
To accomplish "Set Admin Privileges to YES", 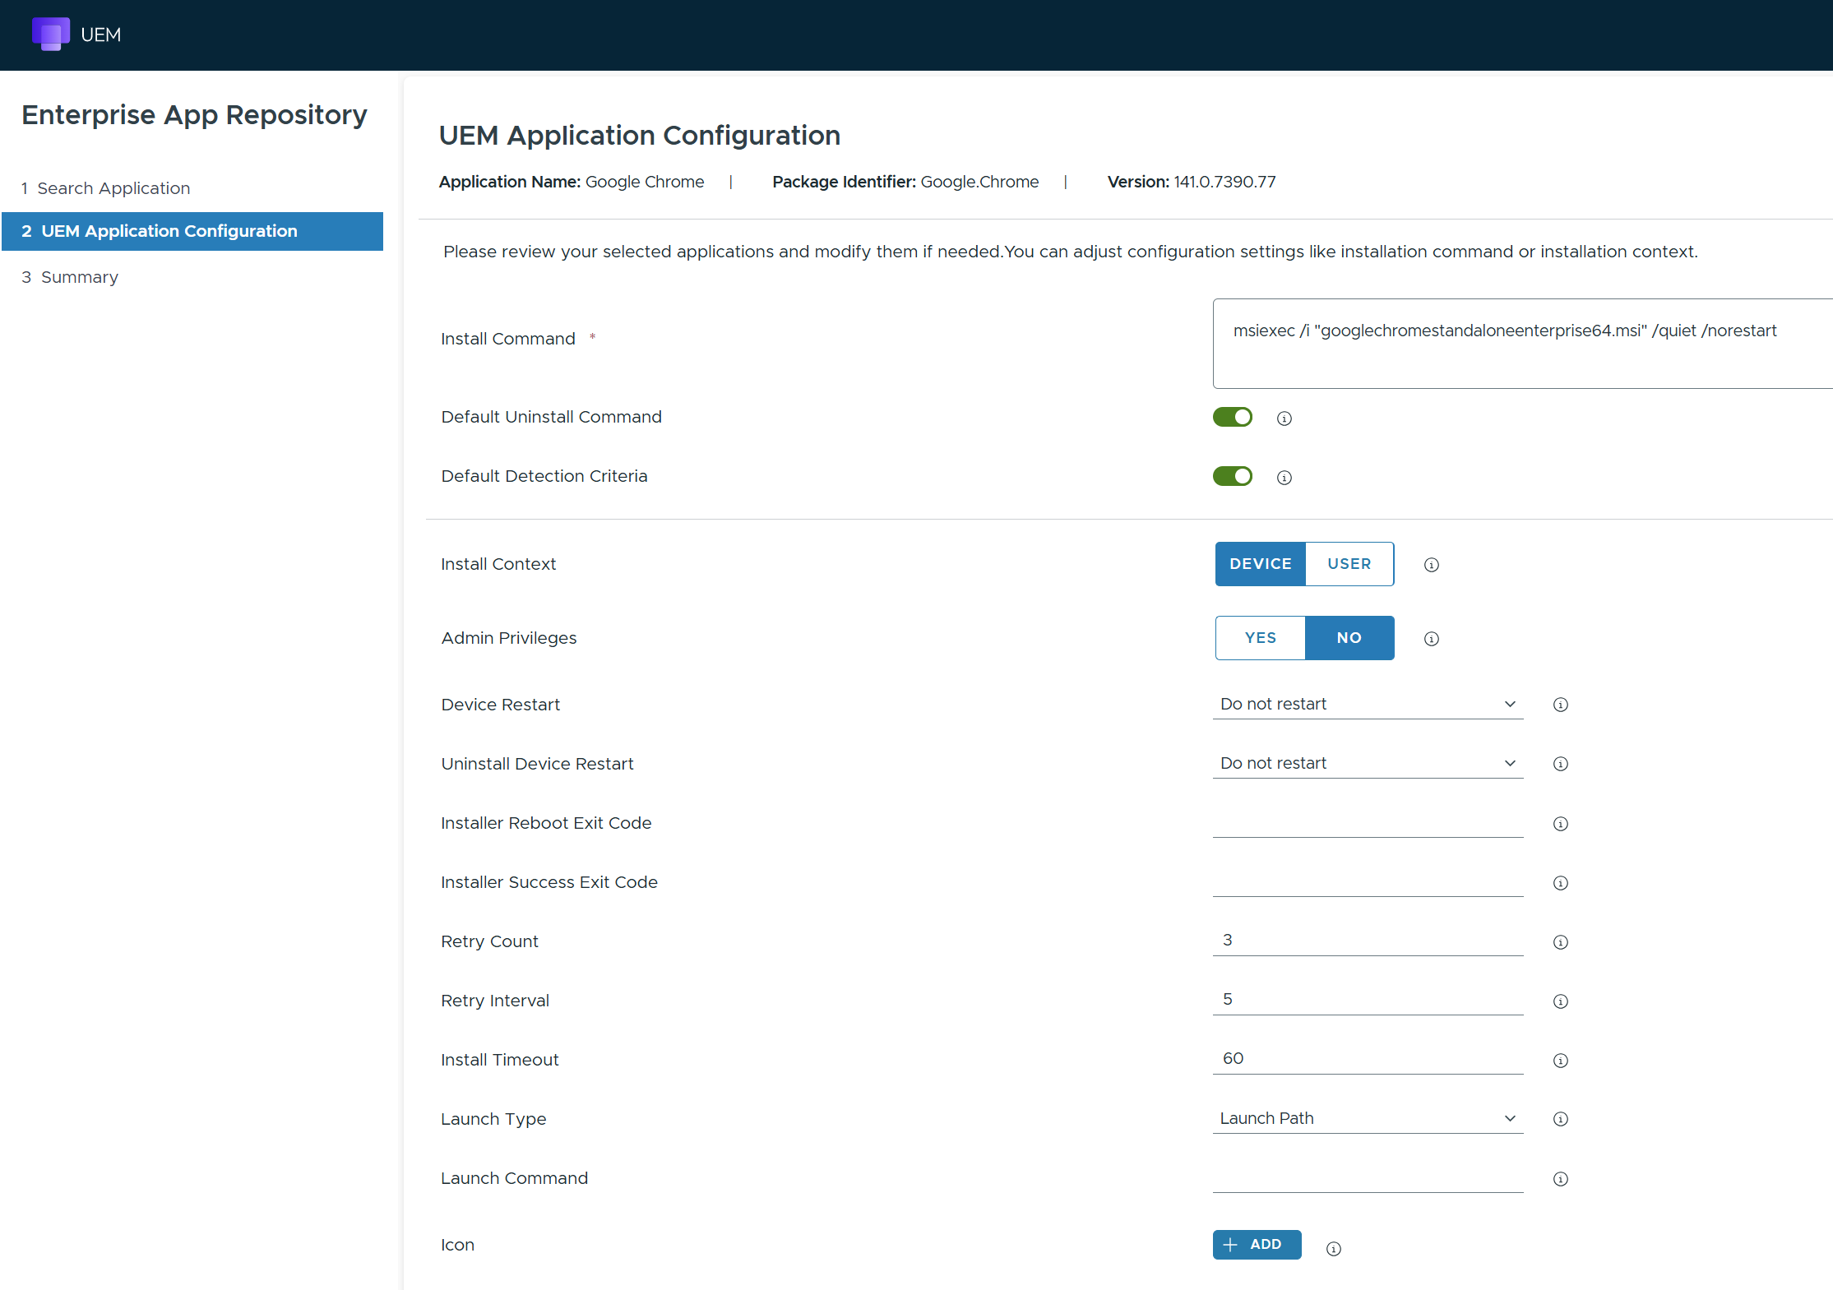I will [1259, 637].
